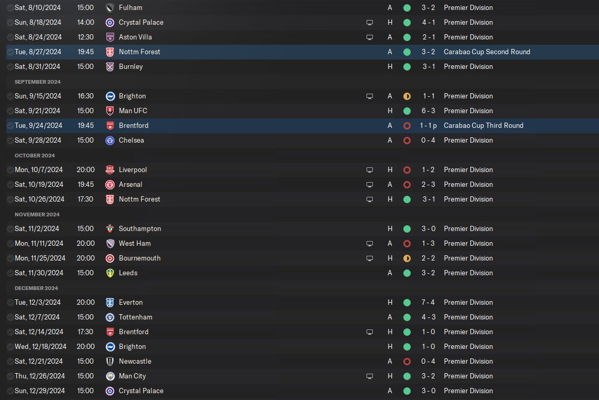Click the draw indicator on Bournemouth row
This screenshot has width=599, height=400.
point(407,258)
